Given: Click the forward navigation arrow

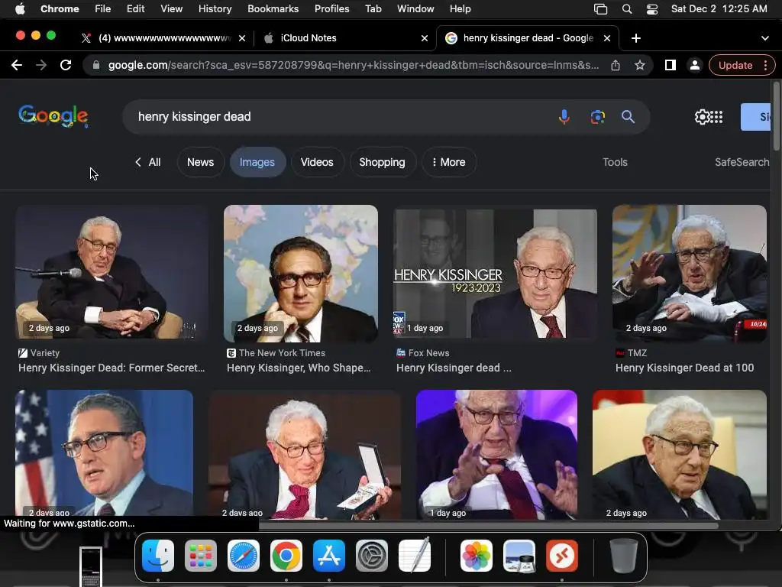Looking at the screenshot, I should 41,65.
